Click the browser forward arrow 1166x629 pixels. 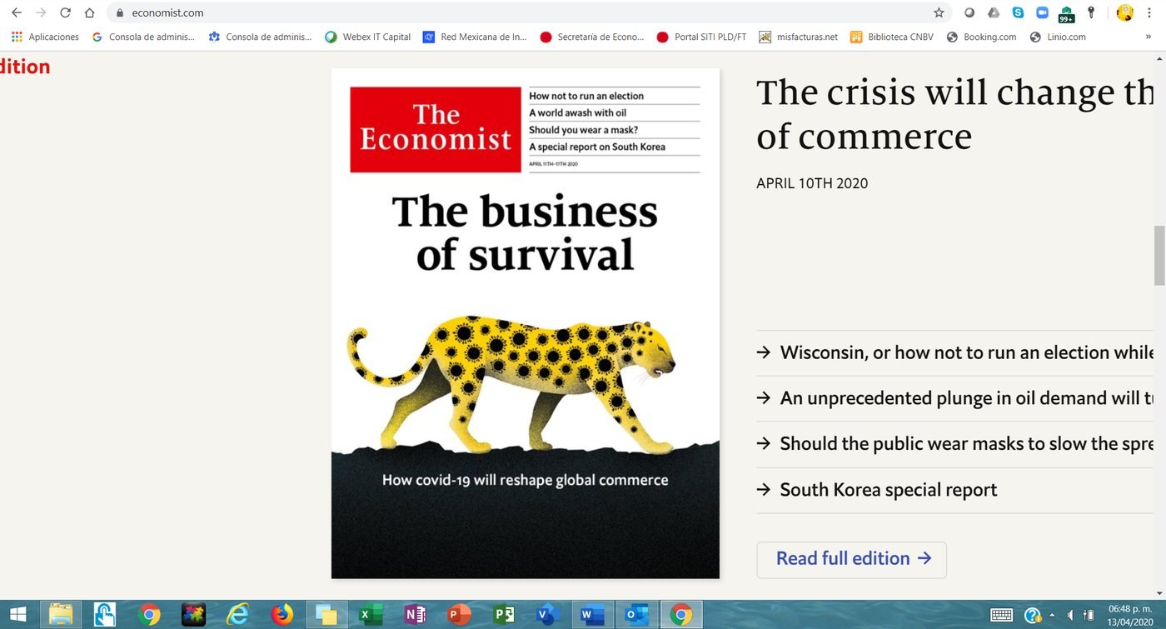[x=41, y=12]
